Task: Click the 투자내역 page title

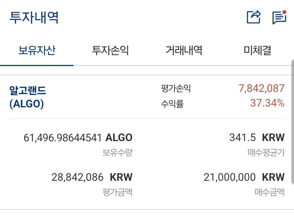Action: (34, 18)
